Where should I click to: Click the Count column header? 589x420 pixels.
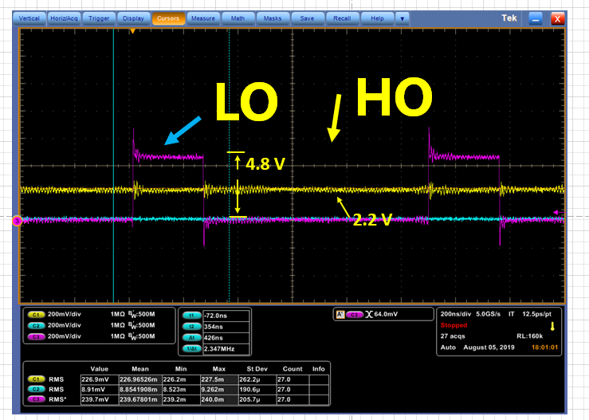293,369
